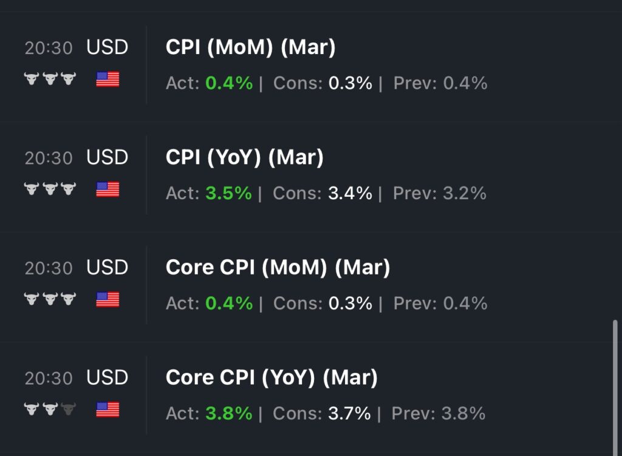
Task: Click the US flag icon beside CPI (YoY)
Action: 108,189
